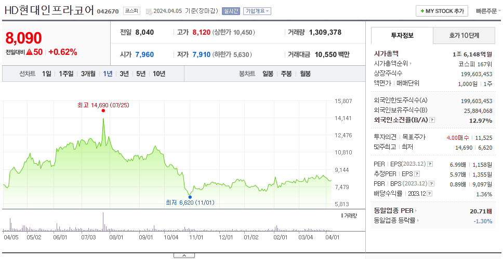This screenshot has height=259, width=503.
Task: Select the 1년 line chart period
Action: click(x=108, y=74)
